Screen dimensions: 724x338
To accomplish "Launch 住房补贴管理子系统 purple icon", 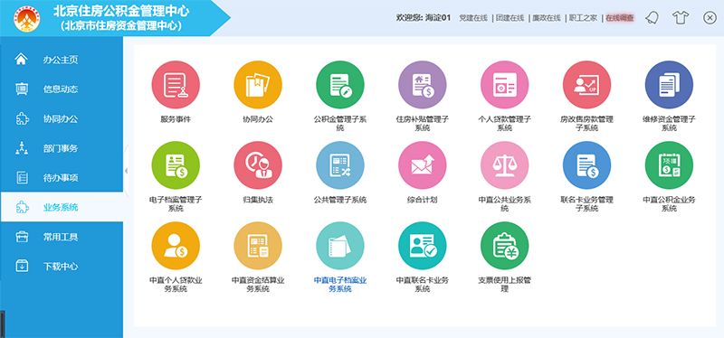I will pyautogui.click(x=422, y=85).
